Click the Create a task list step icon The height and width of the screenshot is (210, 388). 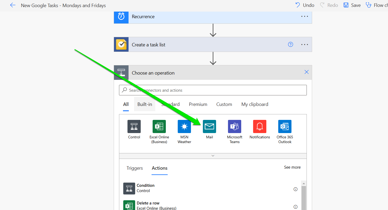point(121,44)
